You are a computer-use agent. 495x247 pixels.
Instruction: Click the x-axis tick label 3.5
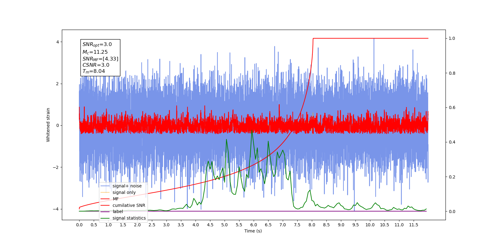coord(181,225)
